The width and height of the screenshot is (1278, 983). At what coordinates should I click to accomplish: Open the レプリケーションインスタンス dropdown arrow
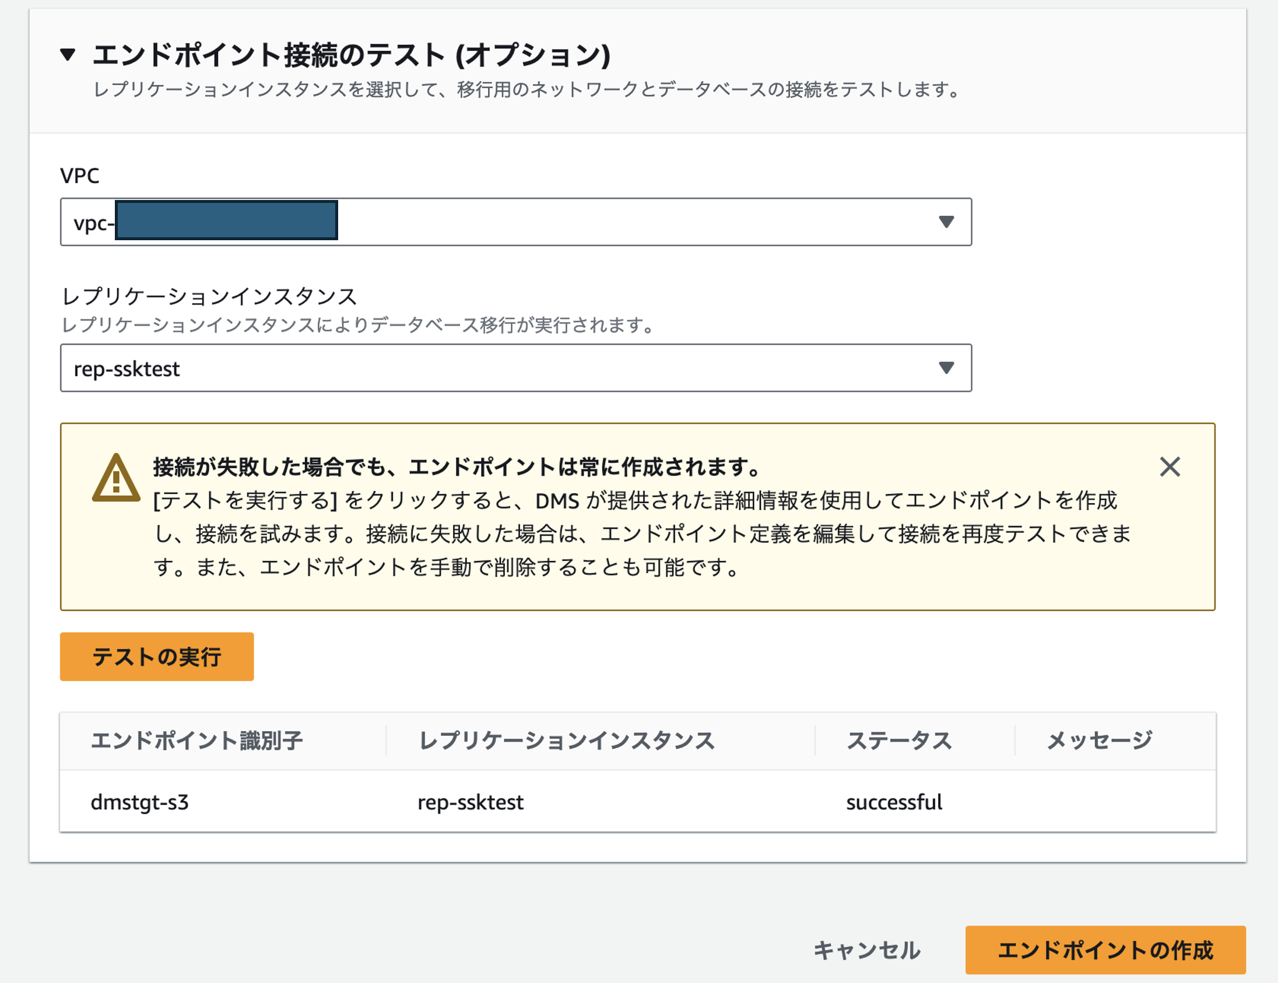946,367
